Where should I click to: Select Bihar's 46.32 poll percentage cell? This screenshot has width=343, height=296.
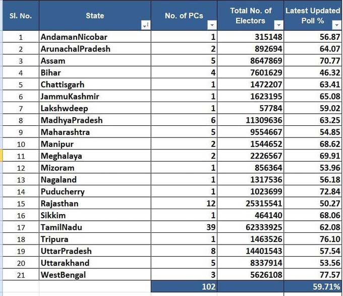(x=313, y=73)
